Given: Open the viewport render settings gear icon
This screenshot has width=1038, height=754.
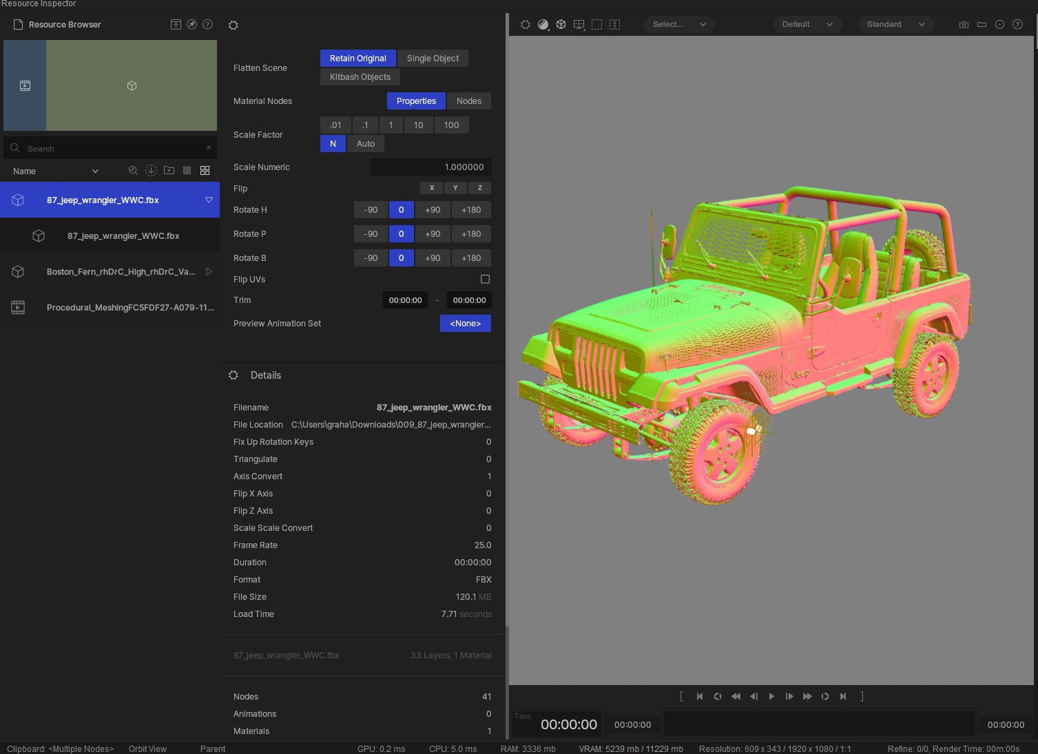Looking at the screenshot, I should point(526,24).
